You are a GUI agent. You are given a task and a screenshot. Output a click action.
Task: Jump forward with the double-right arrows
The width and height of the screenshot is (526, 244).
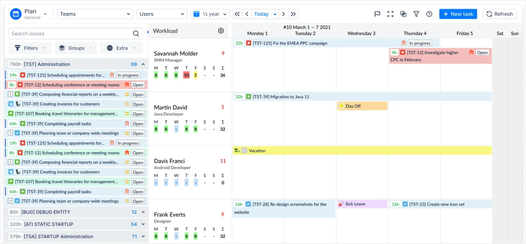pyautogui.click(x=293, y=14)
